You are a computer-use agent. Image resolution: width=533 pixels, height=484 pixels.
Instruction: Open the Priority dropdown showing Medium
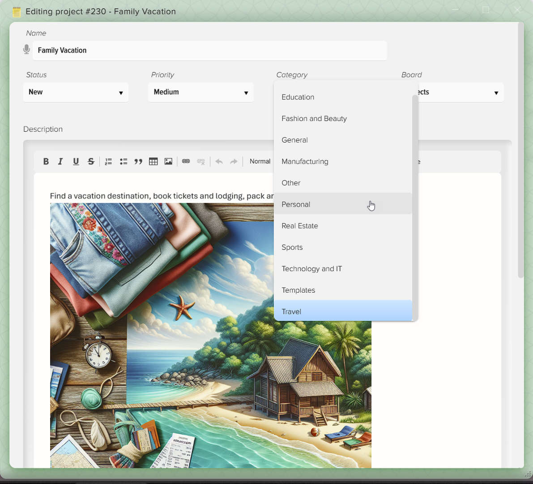coord(201,92)
